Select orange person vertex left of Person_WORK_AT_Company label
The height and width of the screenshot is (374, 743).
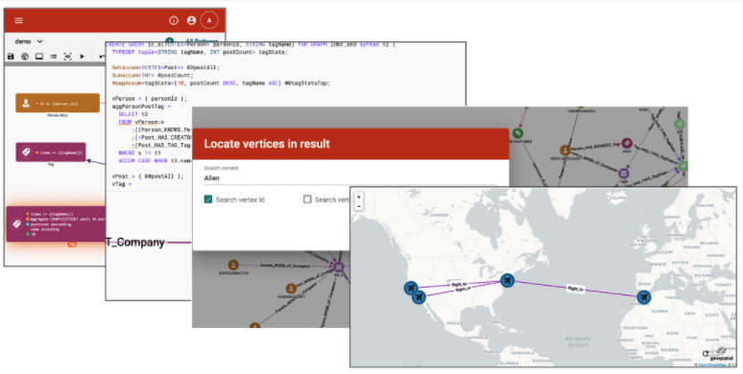pyautogui.click(x=233, y=265)
